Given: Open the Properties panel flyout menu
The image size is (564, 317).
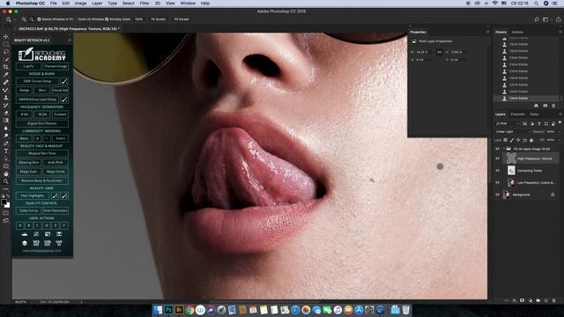Looking at the screenshot, I should (487, 32).
